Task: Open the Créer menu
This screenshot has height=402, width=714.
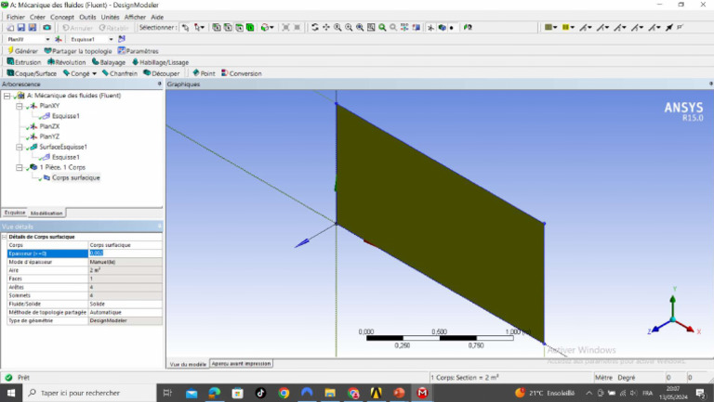Action: (x=37, y=17)
